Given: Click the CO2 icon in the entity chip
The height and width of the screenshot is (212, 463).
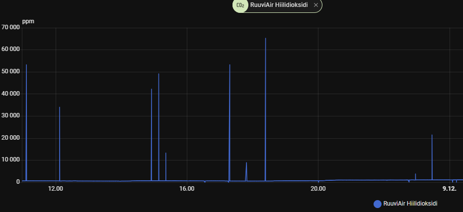Looking at the screenshot, I should tap(240, 5).
